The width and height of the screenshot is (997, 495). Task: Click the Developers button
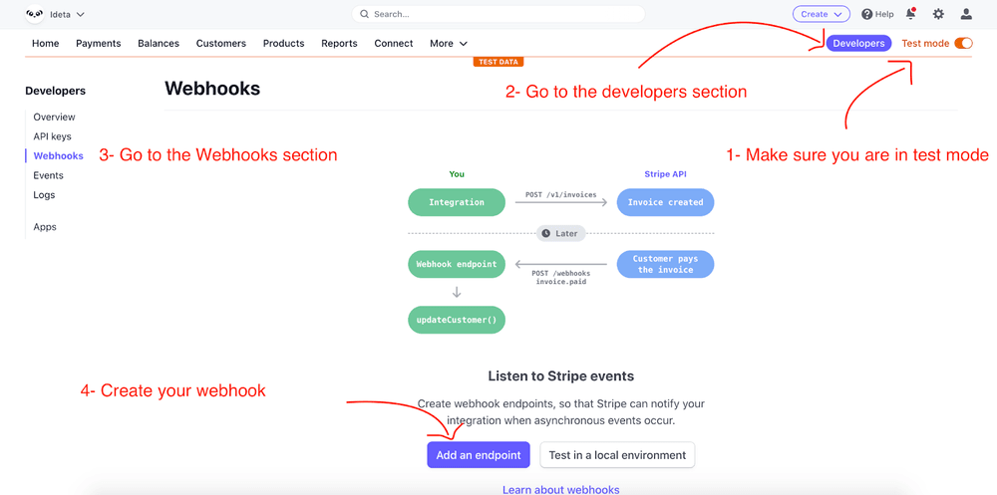click(858, 43)
